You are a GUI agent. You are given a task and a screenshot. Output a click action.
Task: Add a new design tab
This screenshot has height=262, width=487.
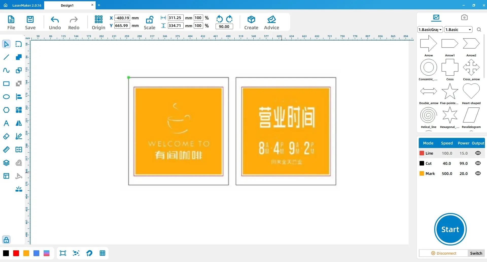click(x=99, y=5)
